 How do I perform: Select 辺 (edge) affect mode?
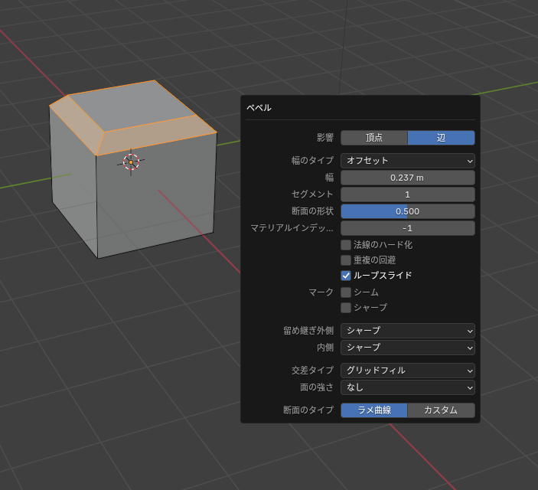[442, 138]
